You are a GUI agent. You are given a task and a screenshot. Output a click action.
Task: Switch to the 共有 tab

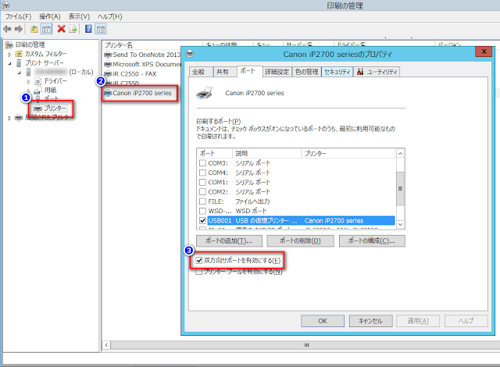pyautogui.click(x=225, y=72)
